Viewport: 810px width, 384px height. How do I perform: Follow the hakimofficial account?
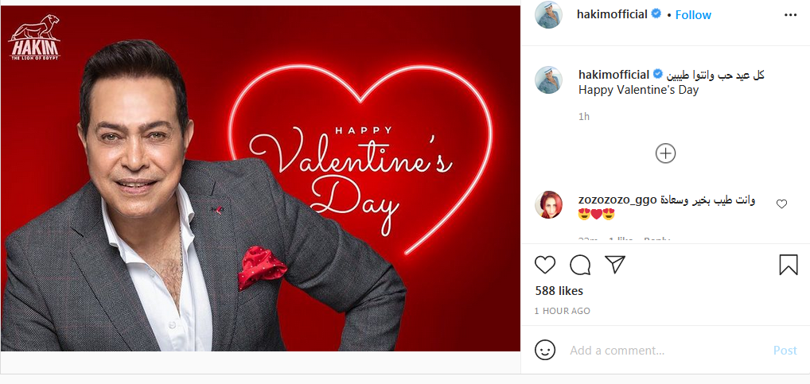(x=693, y=15)
